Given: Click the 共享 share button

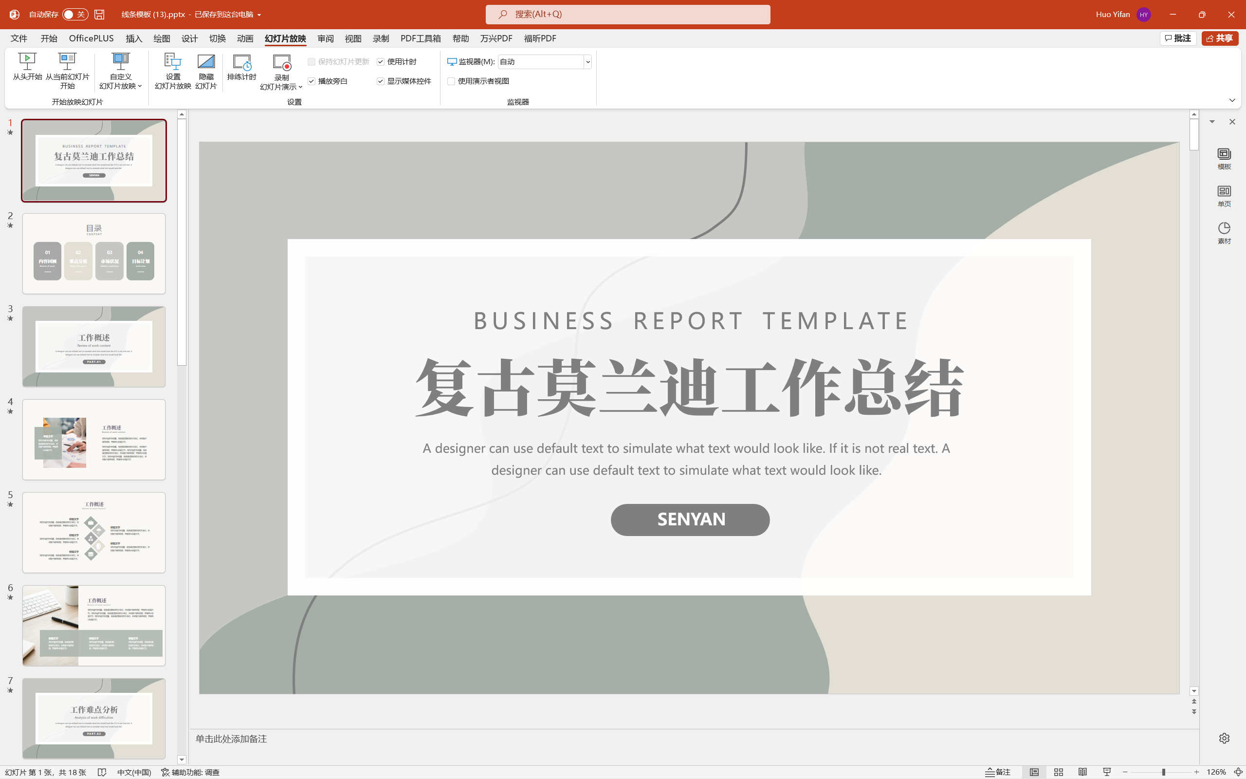Looking at the screenshot, I should (x=1219, y=38).
